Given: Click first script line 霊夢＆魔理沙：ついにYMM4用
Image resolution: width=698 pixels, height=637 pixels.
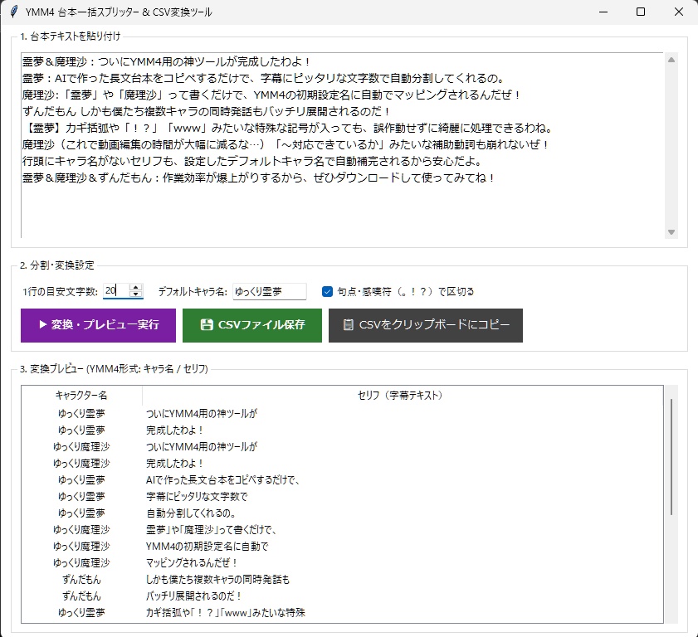Looking at the screenshot, I should [x=167, y=62].
